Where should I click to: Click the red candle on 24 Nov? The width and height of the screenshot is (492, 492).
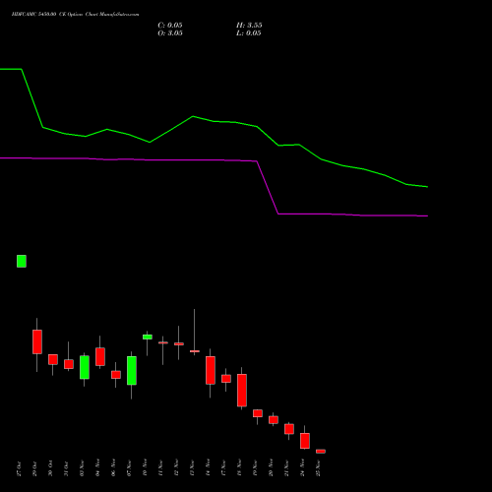(305, 441)
